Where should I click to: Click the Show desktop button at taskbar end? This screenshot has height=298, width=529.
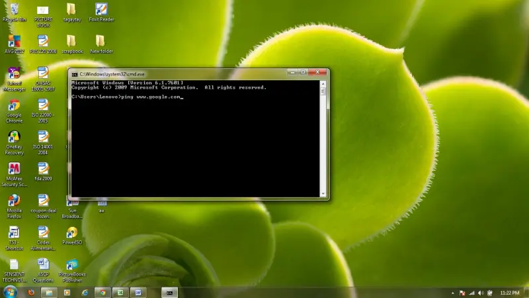[x=526, y=293]
